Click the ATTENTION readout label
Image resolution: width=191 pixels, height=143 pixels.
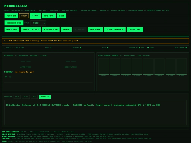click(x=25, y=67)
